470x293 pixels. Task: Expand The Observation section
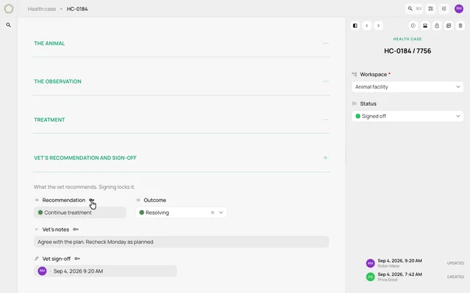[326, 81]
